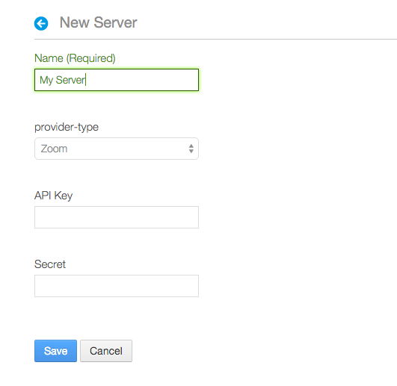Image resolution: width=397 pixels, height=386 pixels.
Task: Click the API Key label
Action: coord(53,196)
